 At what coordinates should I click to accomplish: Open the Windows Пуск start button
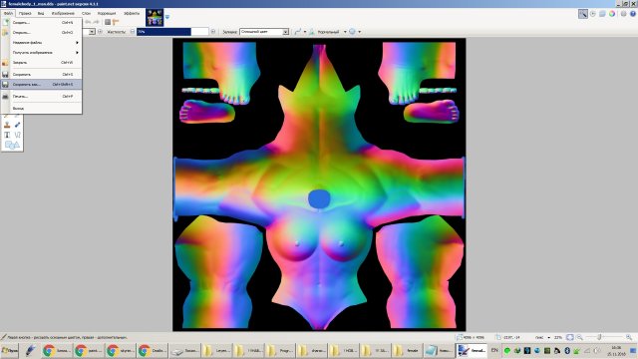click(10, 350)
